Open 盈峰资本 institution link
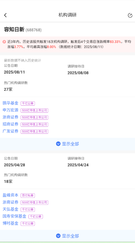 pyautogui.click(x=11, y=195)
